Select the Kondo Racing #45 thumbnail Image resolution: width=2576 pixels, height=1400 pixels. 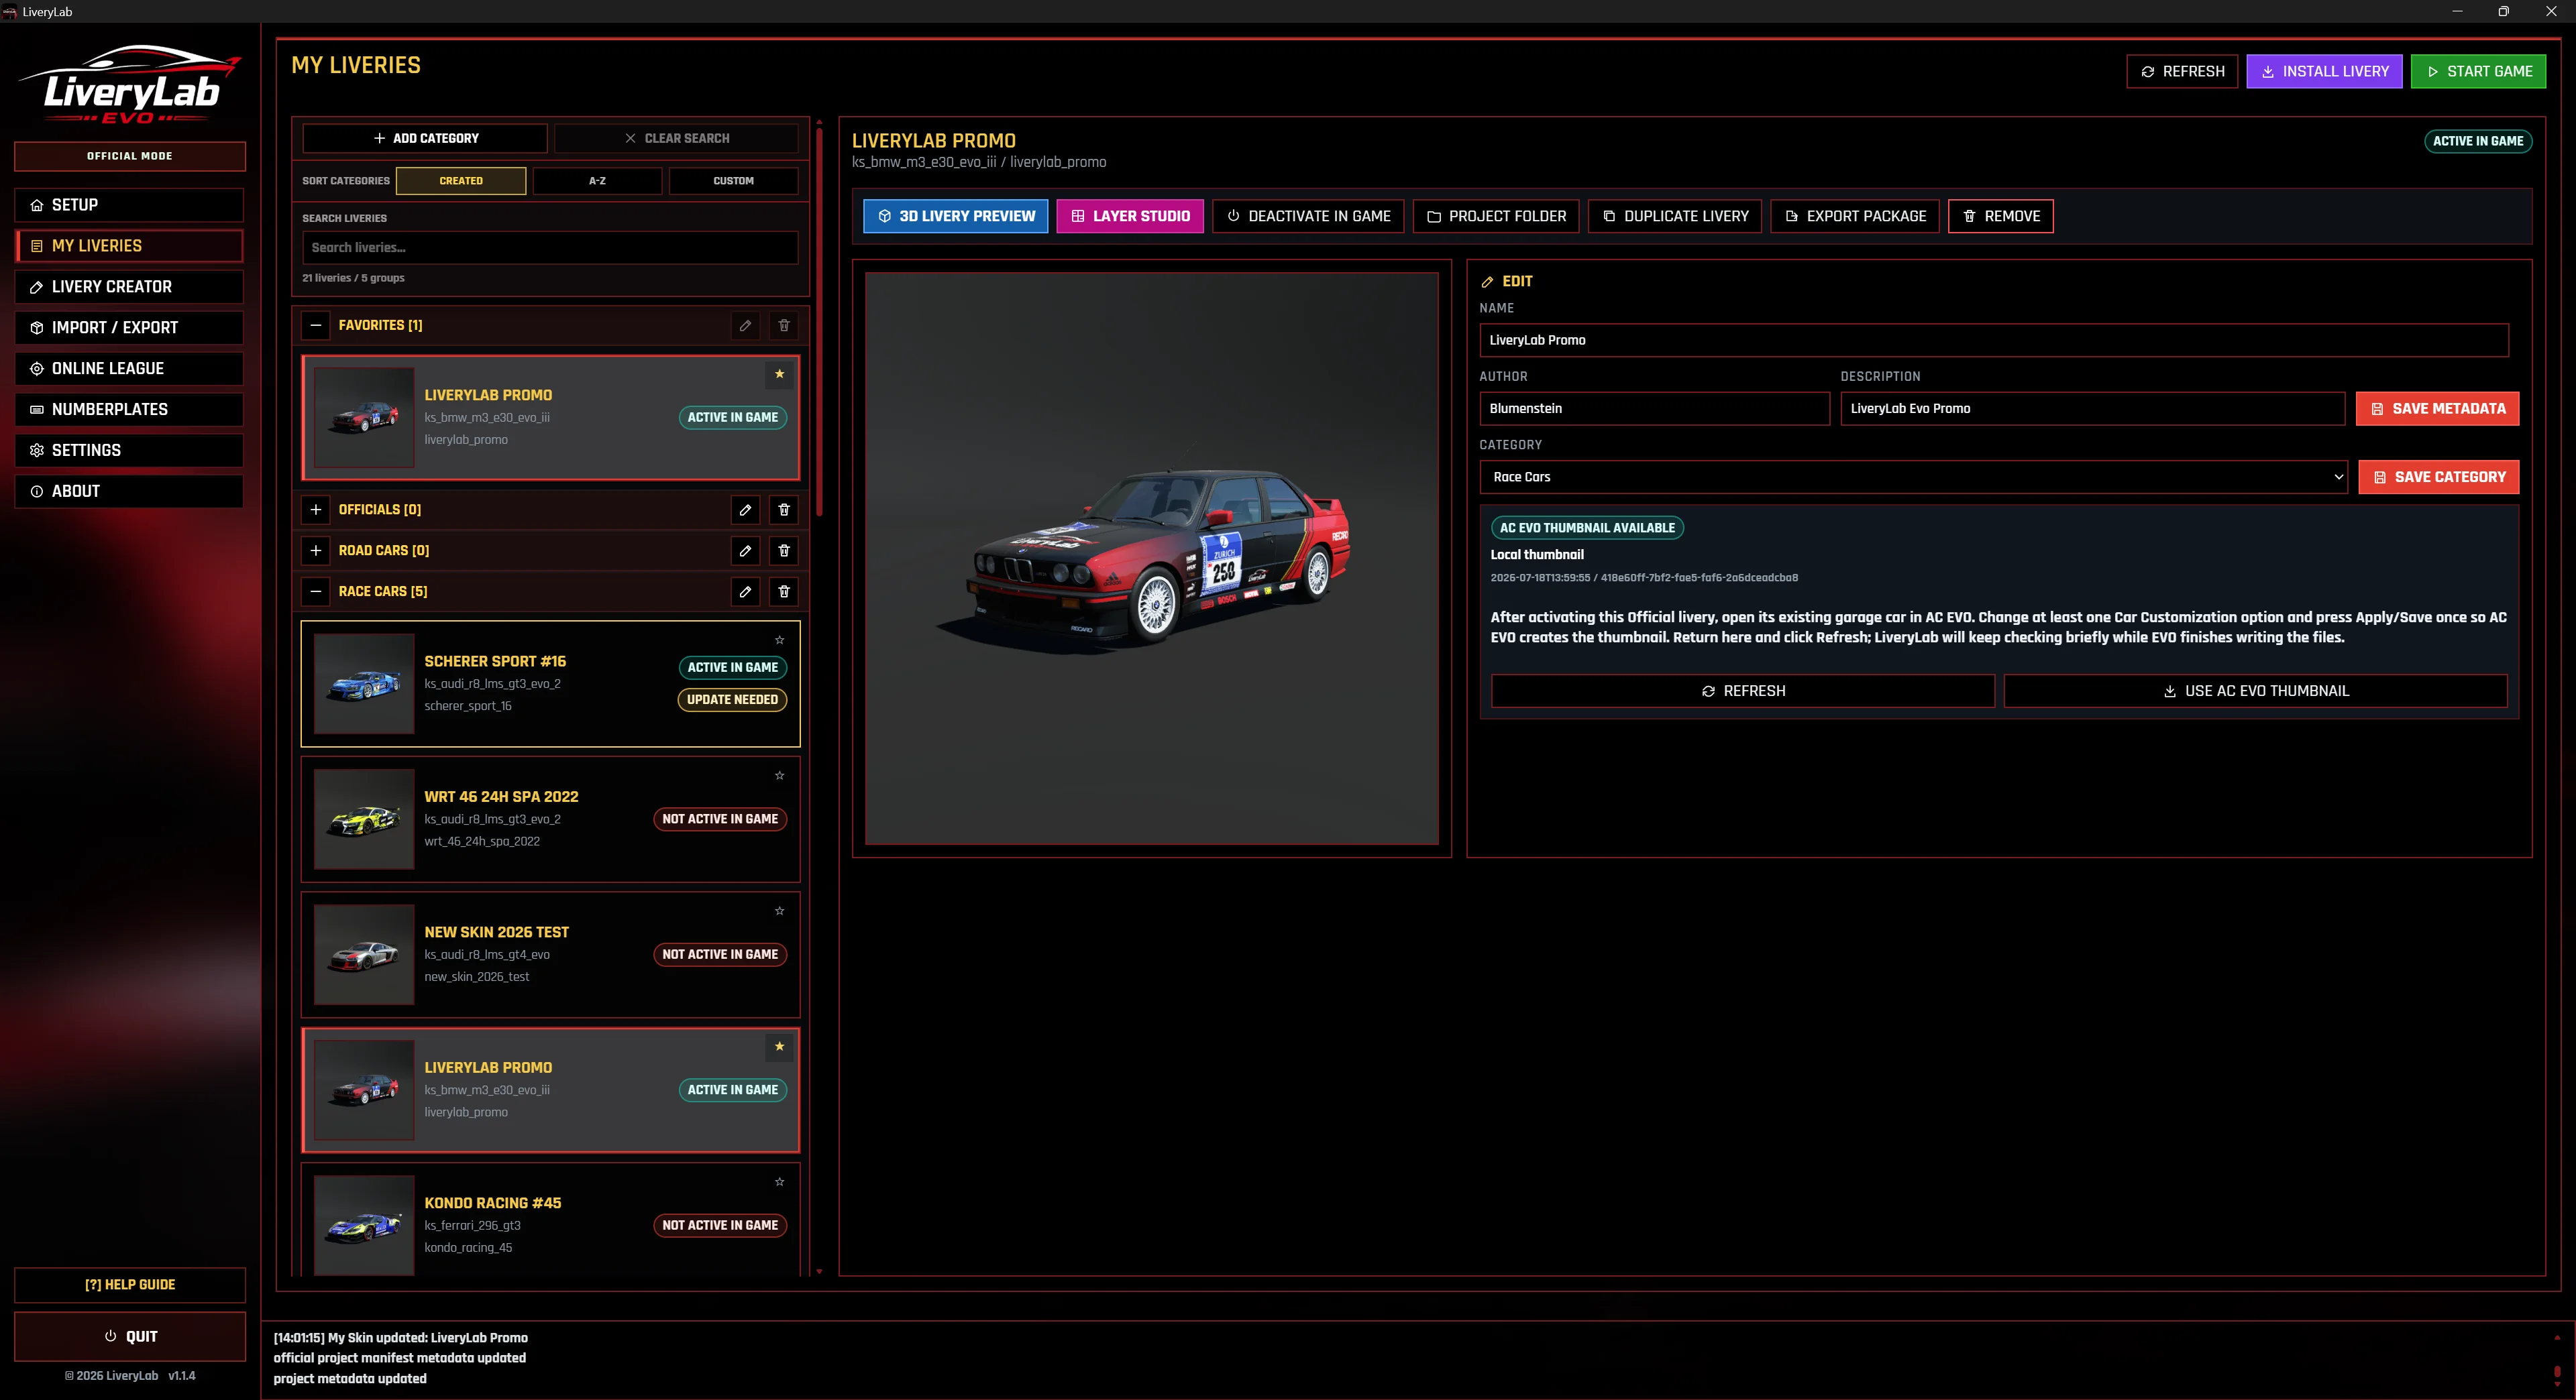pyautogui.click(x=364, y=1225)
